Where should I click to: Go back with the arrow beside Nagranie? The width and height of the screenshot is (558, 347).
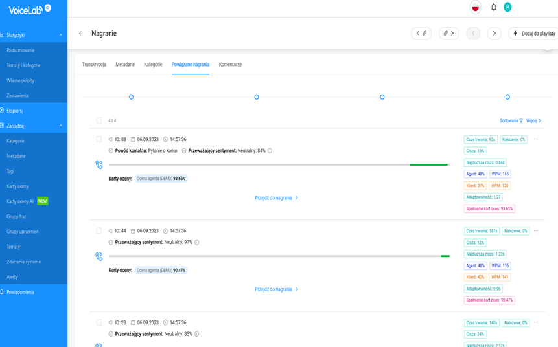point(81,34)
